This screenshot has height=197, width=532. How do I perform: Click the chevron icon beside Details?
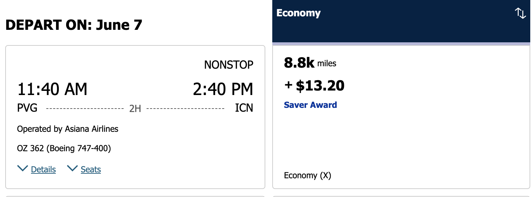tap(23, 169)
